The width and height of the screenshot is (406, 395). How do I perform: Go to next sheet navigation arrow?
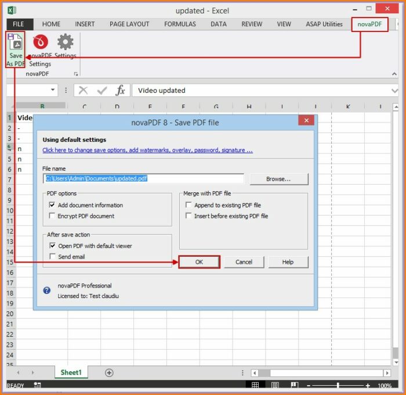[32, 373]
